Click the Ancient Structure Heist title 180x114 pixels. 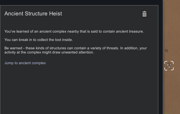click(x=33, y=14)
